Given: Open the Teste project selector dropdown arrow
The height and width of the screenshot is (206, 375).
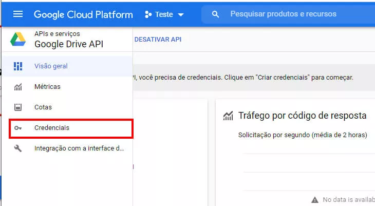Looking at the screenshot, I should pos(181,15).
